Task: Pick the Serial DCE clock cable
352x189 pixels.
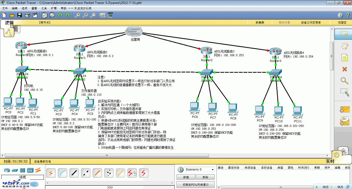Action: (132, 173)
